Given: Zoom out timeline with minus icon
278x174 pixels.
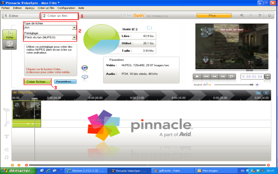Looking at the screenshot, I should pos(19,165).
